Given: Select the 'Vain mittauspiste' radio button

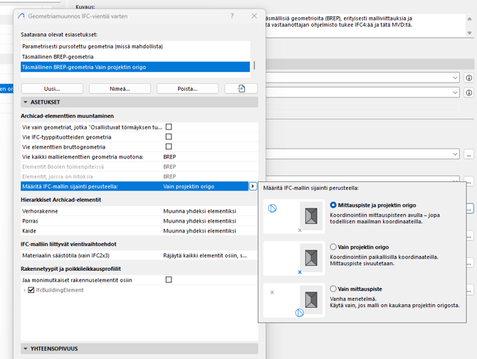Looking at the screenshot, I should pos(333,289).
